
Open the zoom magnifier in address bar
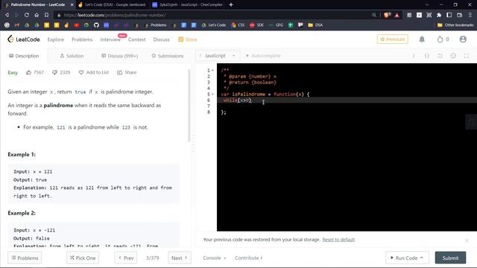click(x=374, y=15)
